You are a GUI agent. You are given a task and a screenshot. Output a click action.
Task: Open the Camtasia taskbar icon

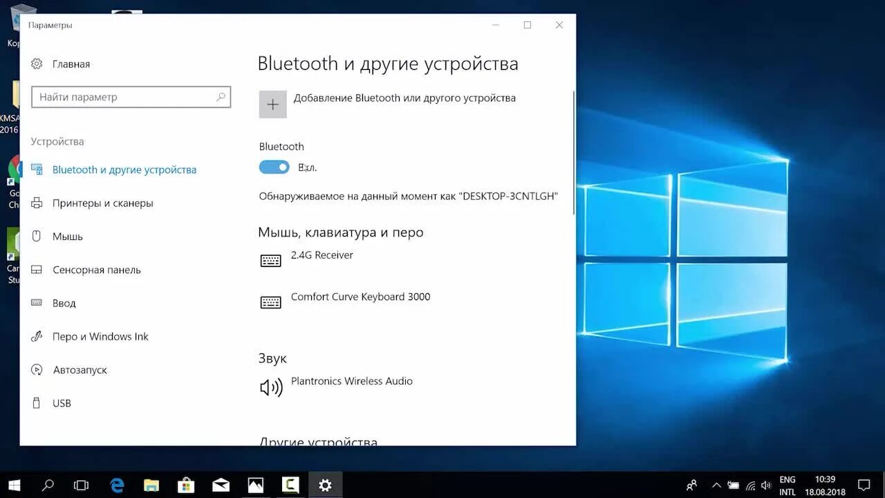click(x=290, y=485)
